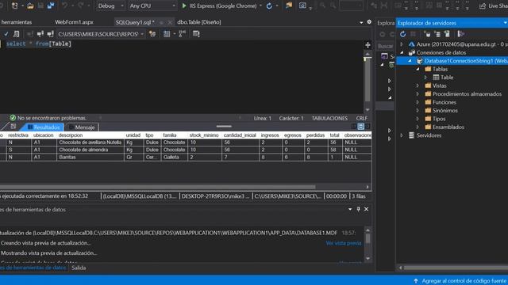Expand the Table item
Screen dimensions: 508x285
(426, 78)
